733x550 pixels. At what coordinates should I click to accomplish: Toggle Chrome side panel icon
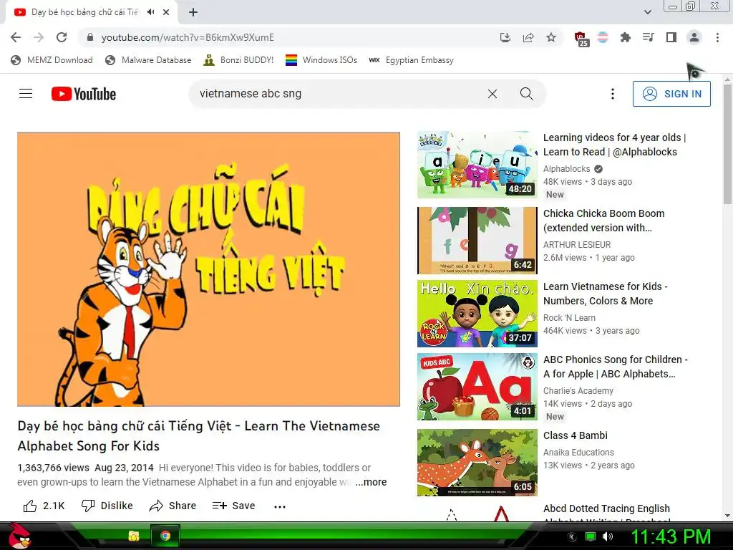tap(671, 37)
